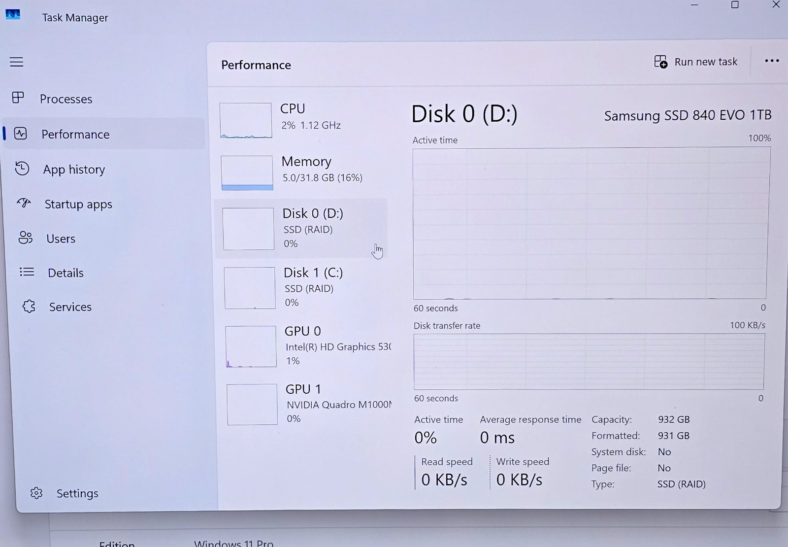Click the Startup apps gauge icon
788x547 pixels.
click(24, 203)
